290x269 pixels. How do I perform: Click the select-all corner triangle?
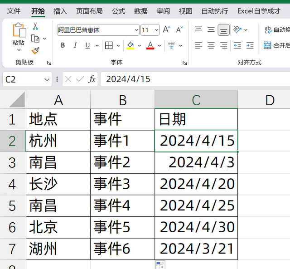pyautogui.click(x=17, y=100)
